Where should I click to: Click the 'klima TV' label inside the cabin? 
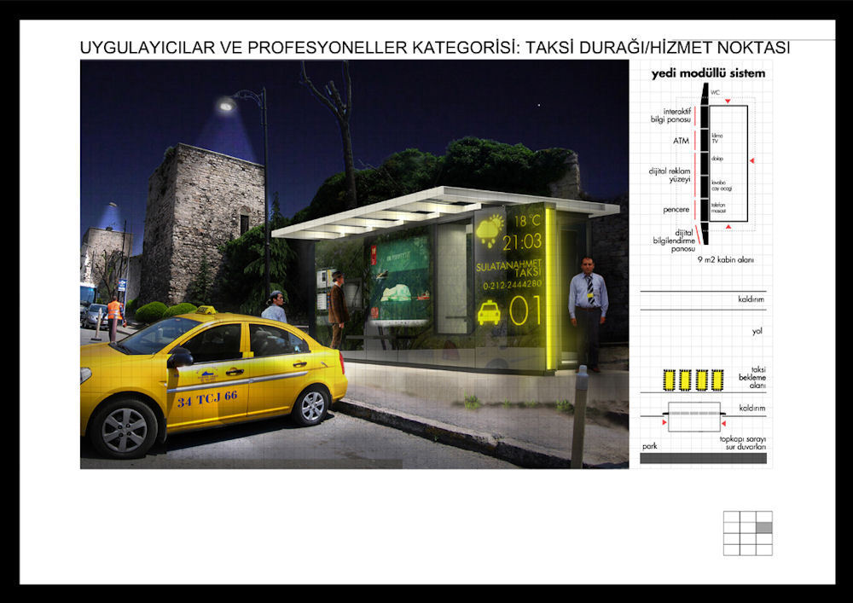(x=717, y=138)
